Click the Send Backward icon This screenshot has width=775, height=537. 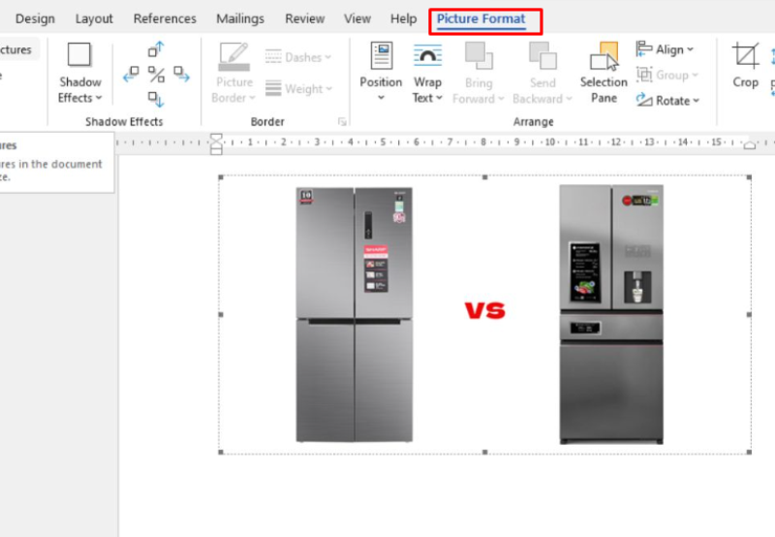(x=542, y=55)
